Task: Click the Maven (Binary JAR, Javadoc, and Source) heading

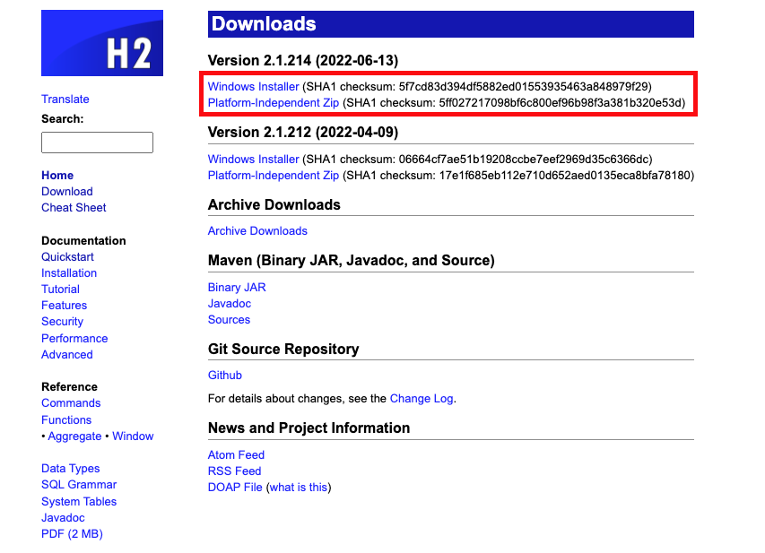Action: (352, 261)
